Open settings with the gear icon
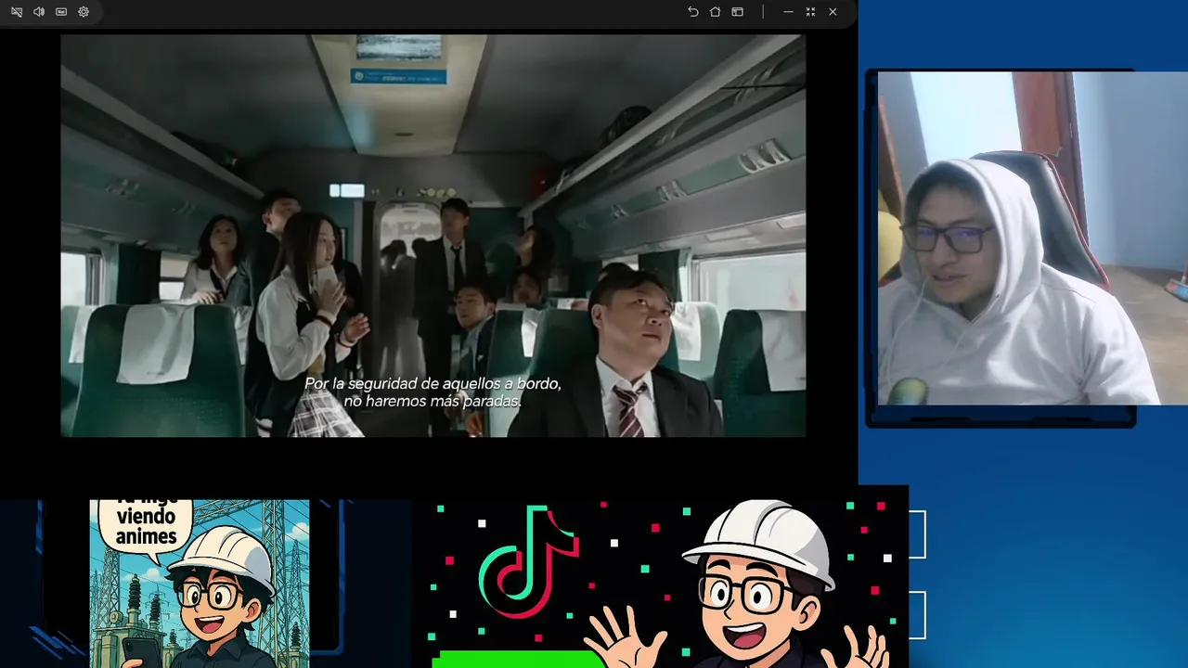 point(84,12)
